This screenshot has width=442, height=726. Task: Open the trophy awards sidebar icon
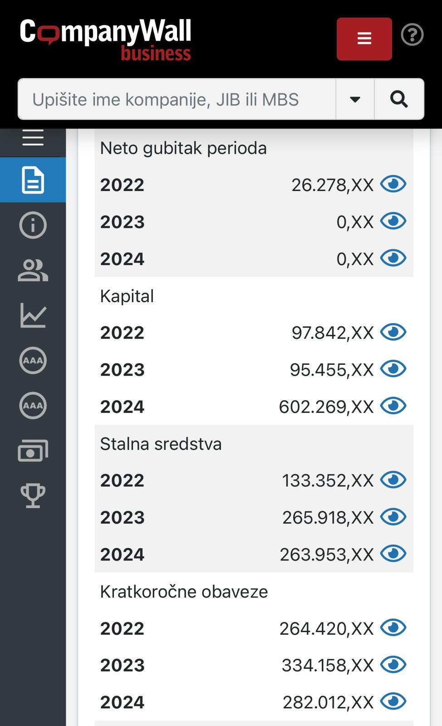point(33,495)
